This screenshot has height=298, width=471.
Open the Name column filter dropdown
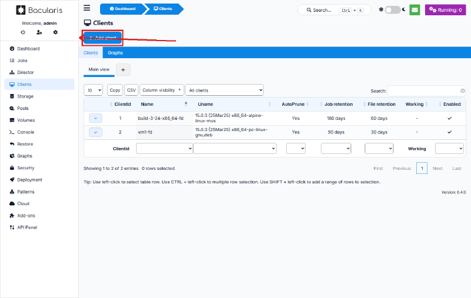pyautogui.click(x=164, y=148)
